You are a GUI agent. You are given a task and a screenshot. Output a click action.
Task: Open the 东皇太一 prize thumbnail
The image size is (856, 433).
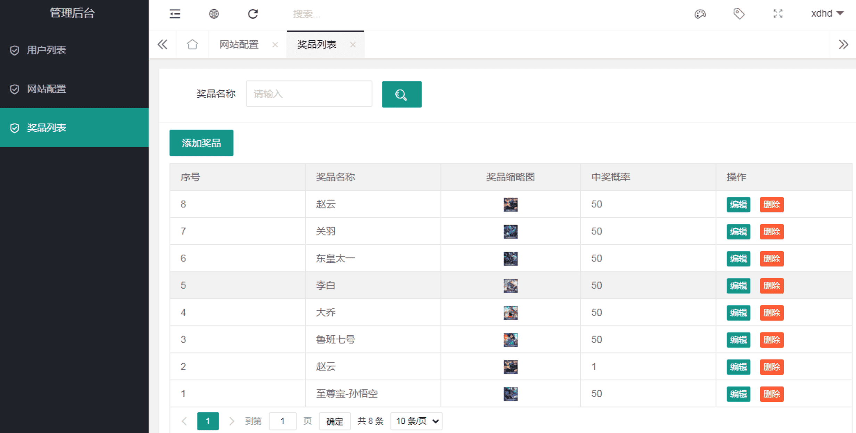pos(510,258)
